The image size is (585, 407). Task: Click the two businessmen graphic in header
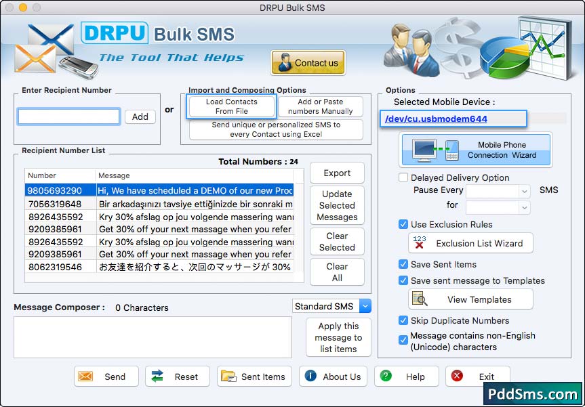point(411,50)
